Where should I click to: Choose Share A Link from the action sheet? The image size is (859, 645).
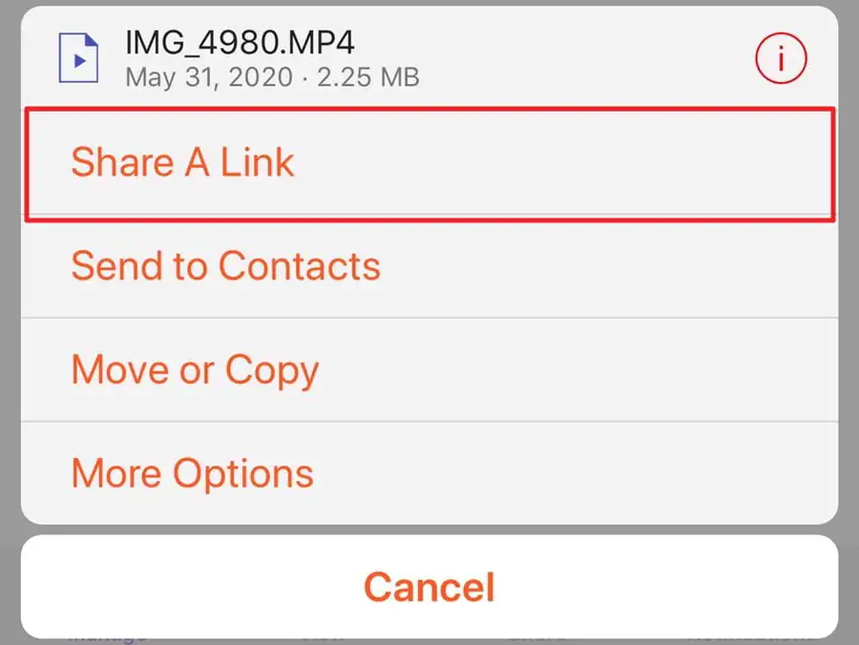(182, 162)
